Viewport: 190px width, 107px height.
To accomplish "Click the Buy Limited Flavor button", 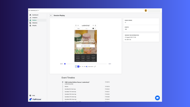I will (x=85, y=46).
